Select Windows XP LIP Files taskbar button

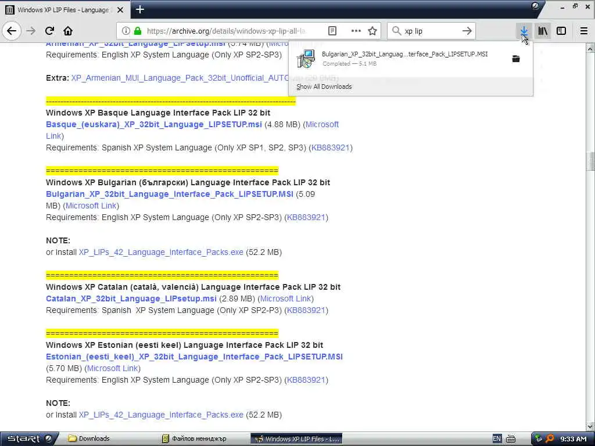[x=296, y=439]
